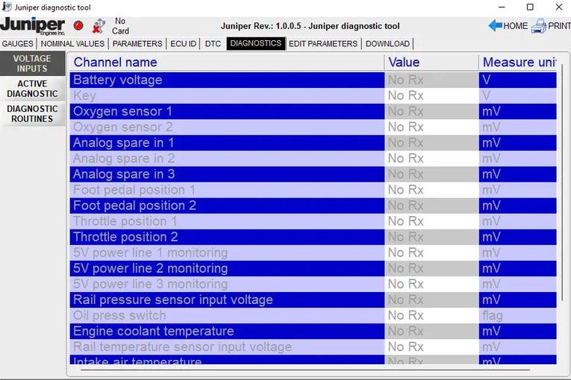571x380 pixels.
Task: Open the DTC tab
Action: (x=213, y=44)
